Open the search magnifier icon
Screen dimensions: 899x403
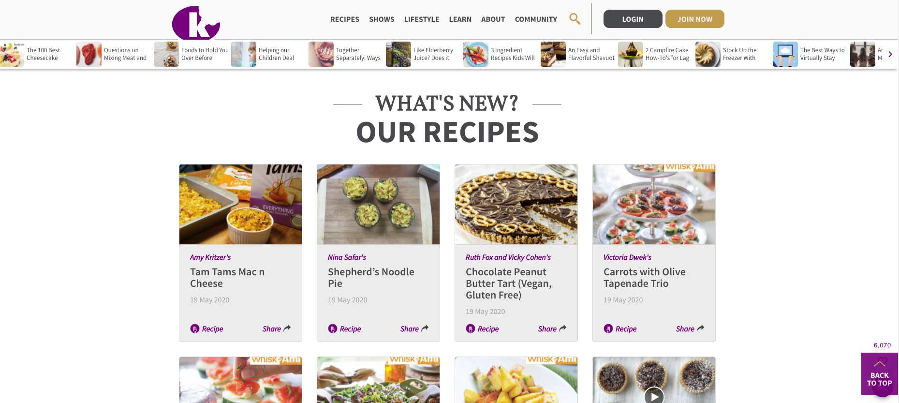(x=575, y=19)
